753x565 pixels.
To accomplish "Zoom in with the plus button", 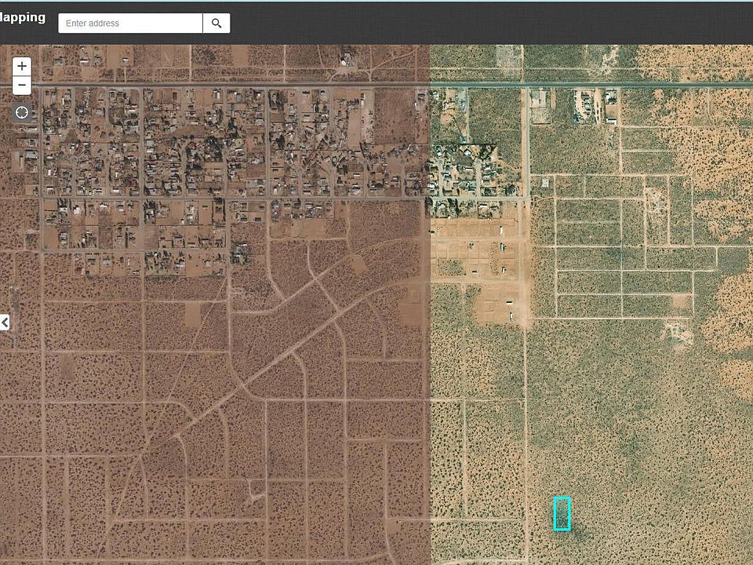I will pos(22,66).
